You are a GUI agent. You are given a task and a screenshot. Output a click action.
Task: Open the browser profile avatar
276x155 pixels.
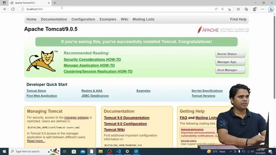tap(254, 9)
